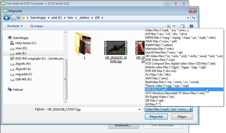
Task: Choose MXF files (*.mxf) filter
Action: coord(184,89)
